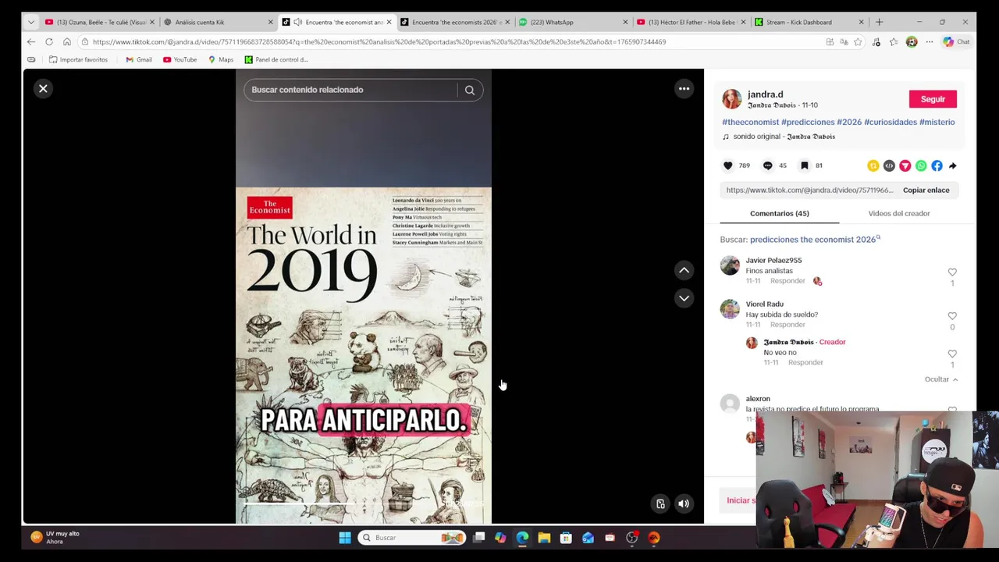This screenshot has height=562, width=999.
Task: Open the #misterio hashtag
Action: (937, 122)
